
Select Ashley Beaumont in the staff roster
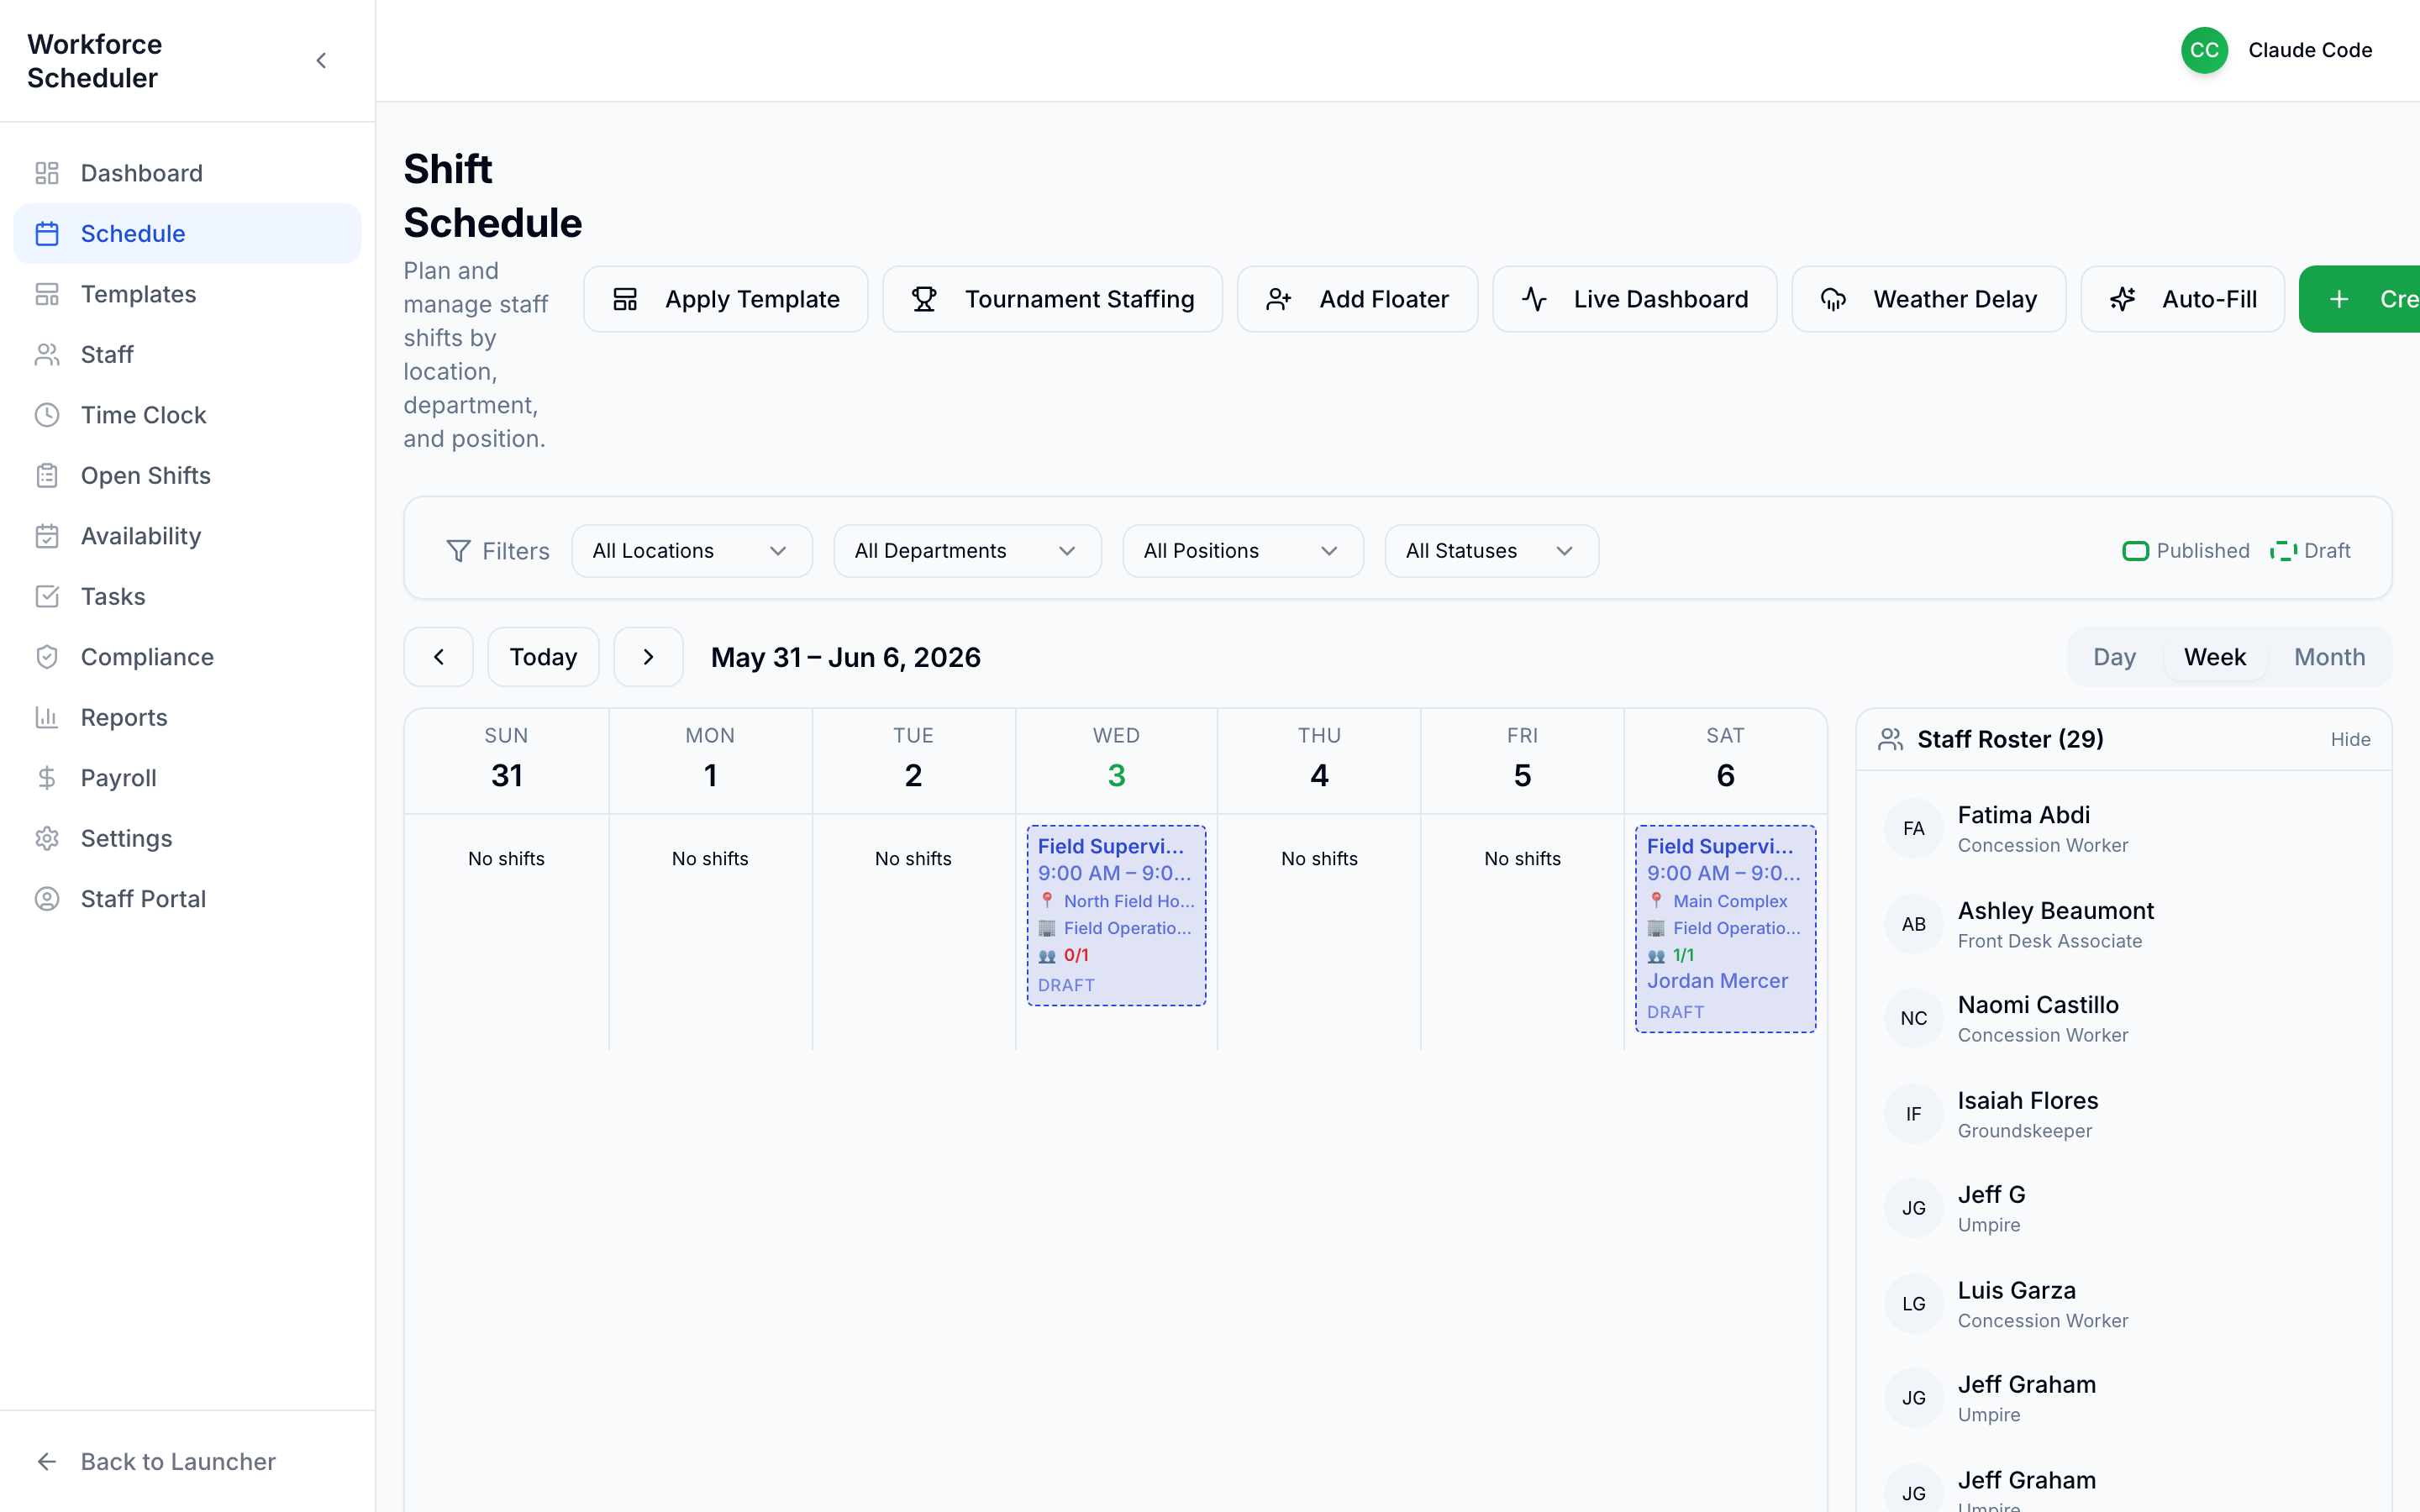coord(2124,924)
